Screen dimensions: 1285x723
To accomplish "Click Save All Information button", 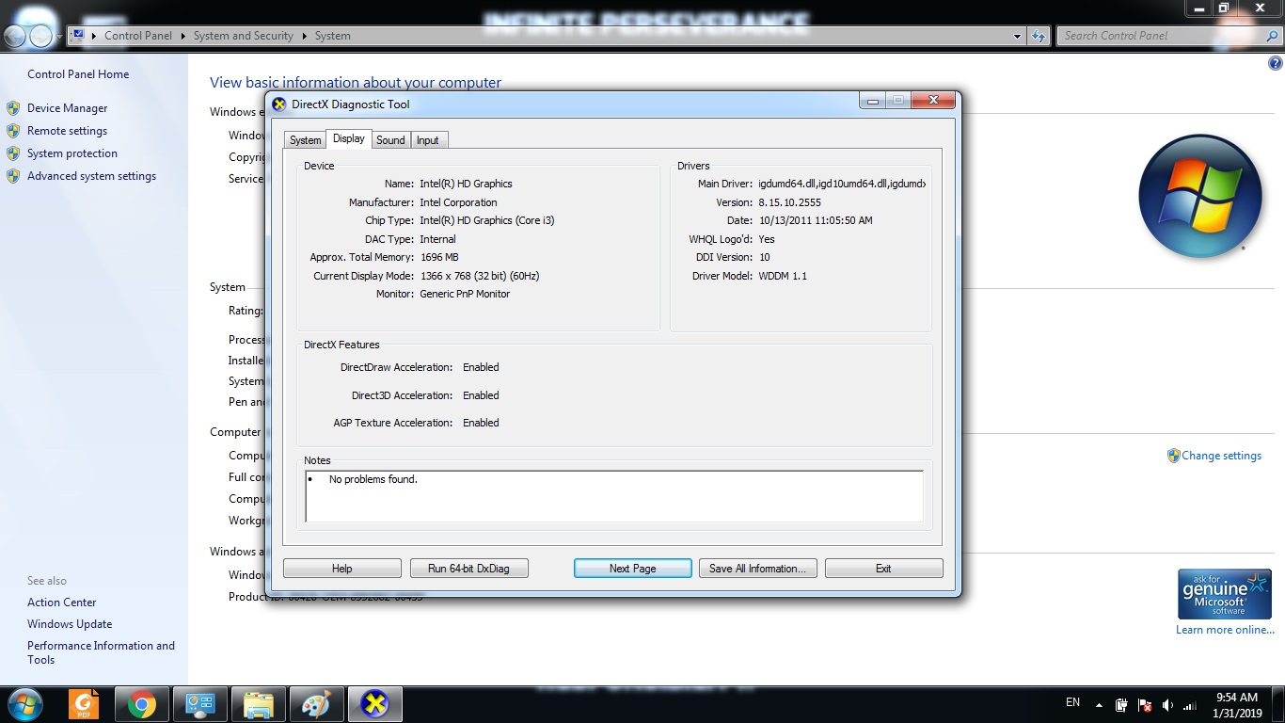I will click(x=757, y=569).
